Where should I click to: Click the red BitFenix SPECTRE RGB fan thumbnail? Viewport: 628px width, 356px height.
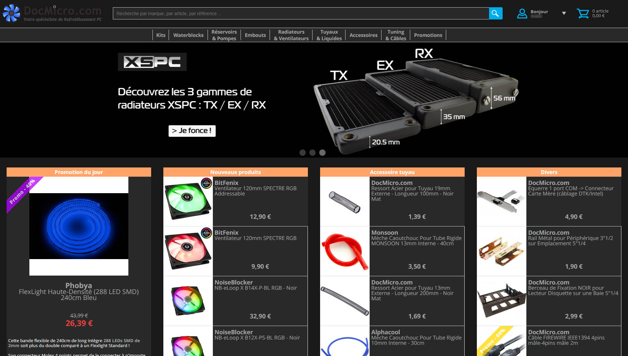tap(188, 251)
